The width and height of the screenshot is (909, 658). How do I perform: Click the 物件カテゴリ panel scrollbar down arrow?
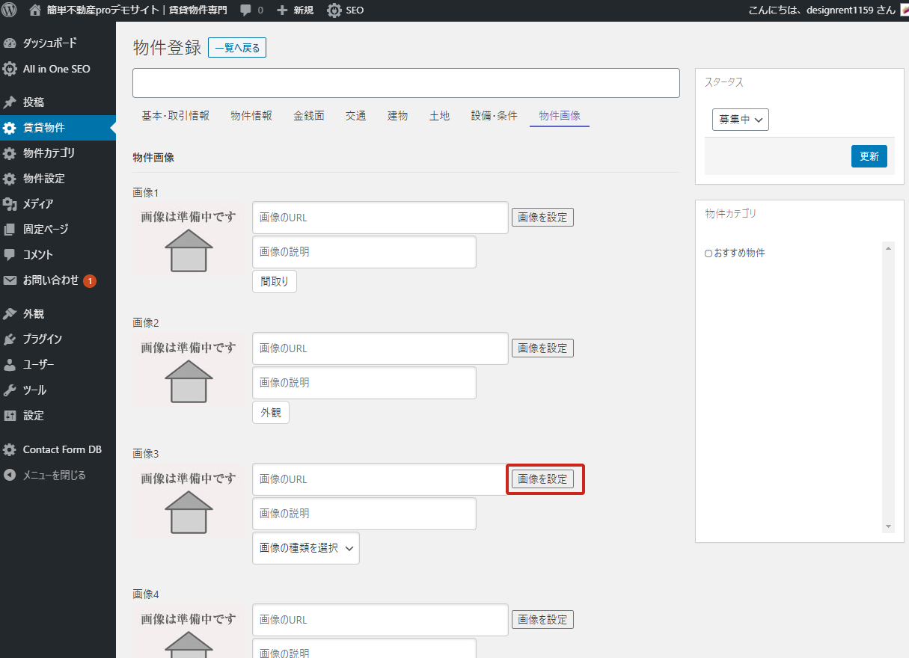888,526
